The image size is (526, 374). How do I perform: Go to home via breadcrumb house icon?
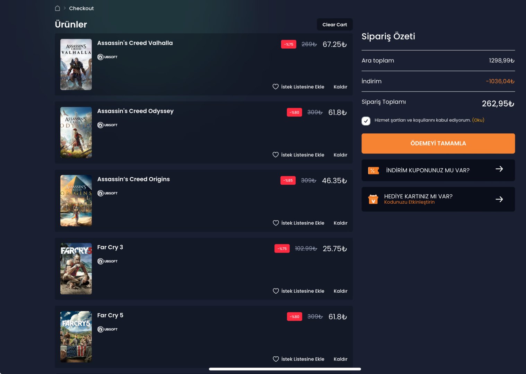[58, 8]
